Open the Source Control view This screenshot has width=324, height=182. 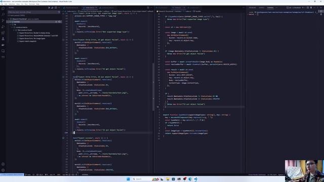pos(3,21)
